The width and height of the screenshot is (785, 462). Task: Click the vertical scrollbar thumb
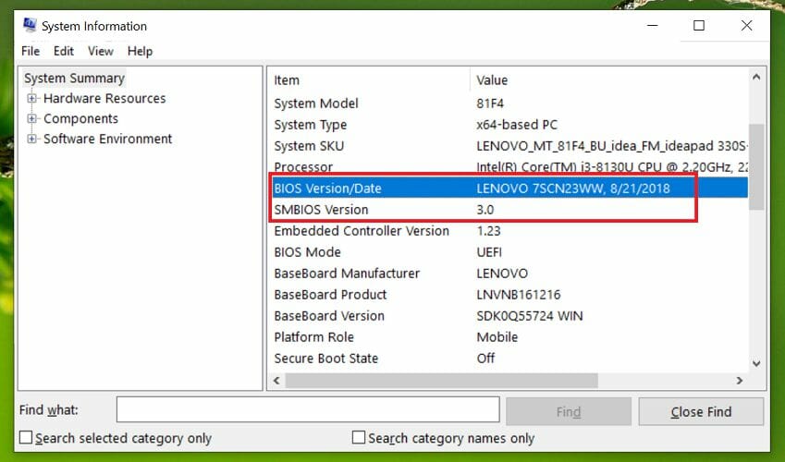[x=756, y=166]
